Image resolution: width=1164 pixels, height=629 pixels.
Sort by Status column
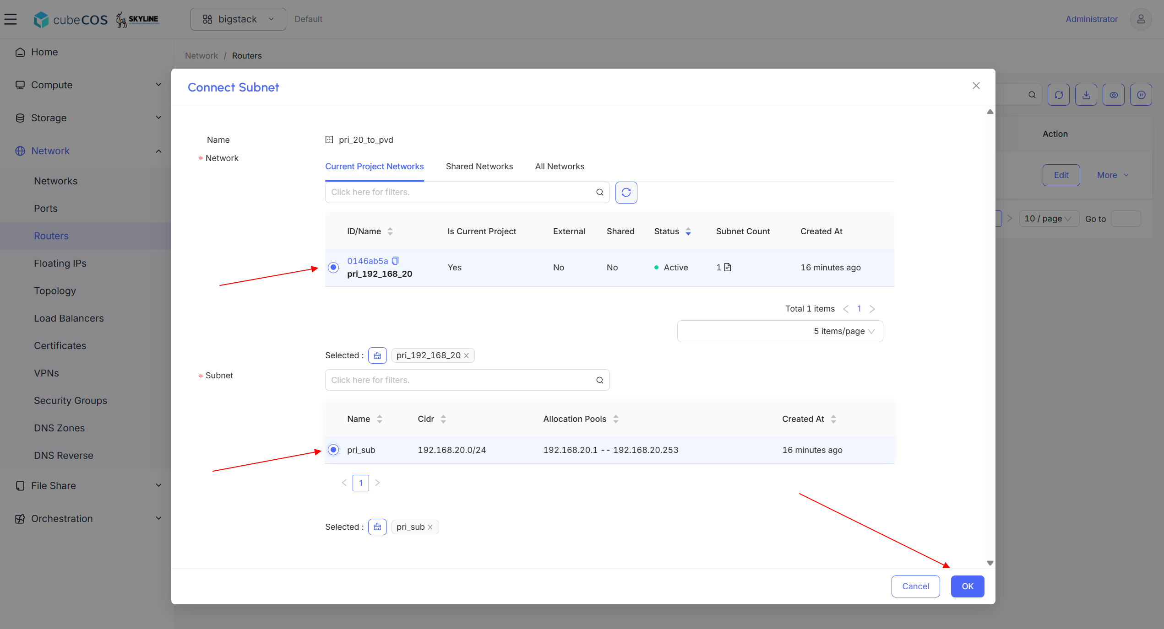pos(688,231)
